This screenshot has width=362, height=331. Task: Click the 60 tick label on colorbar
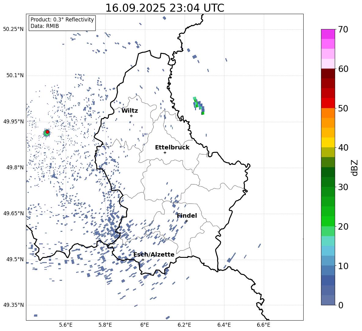(x=343, y=69)
